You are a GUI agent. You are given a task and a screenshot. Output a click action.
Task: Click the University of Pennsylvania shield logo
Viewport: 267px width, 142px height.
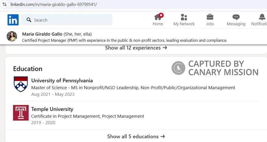21,84
